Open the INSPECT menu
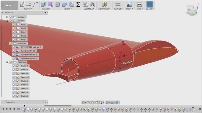Viewport: 202px width, 113px height. pyautogui.click(x=118, y=9)
